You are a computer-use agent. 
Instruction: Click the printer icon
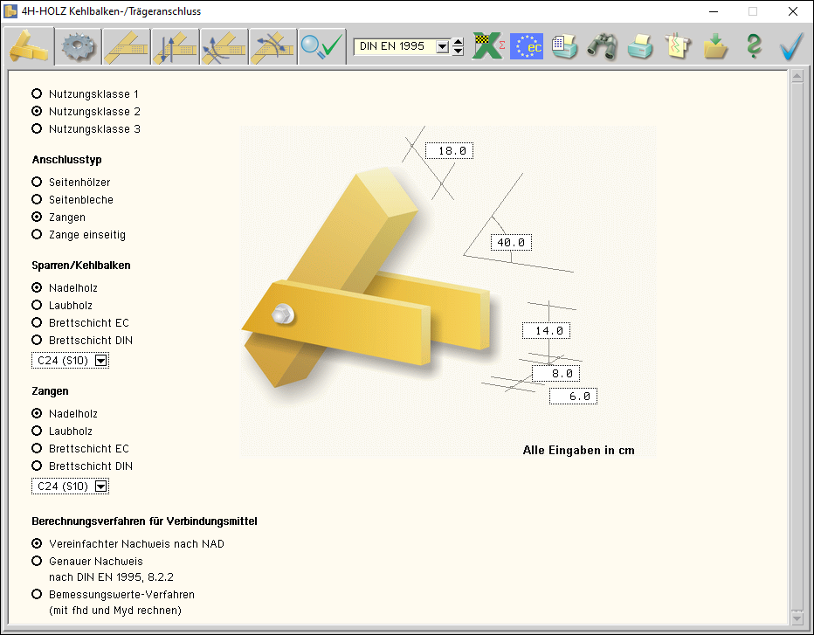click(x=640, y=46)
